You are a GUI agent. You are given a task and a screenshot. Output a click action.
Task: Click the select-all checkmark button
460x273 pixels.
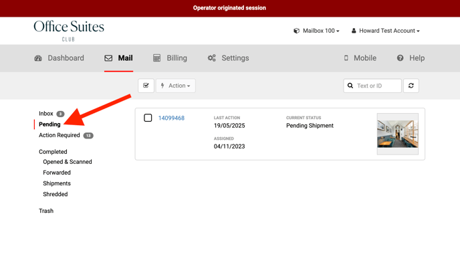click(146, 86)
